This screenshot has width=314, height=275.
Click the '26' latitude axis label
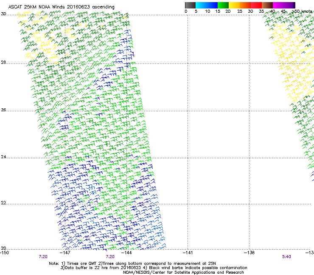(x=3, y=110)
